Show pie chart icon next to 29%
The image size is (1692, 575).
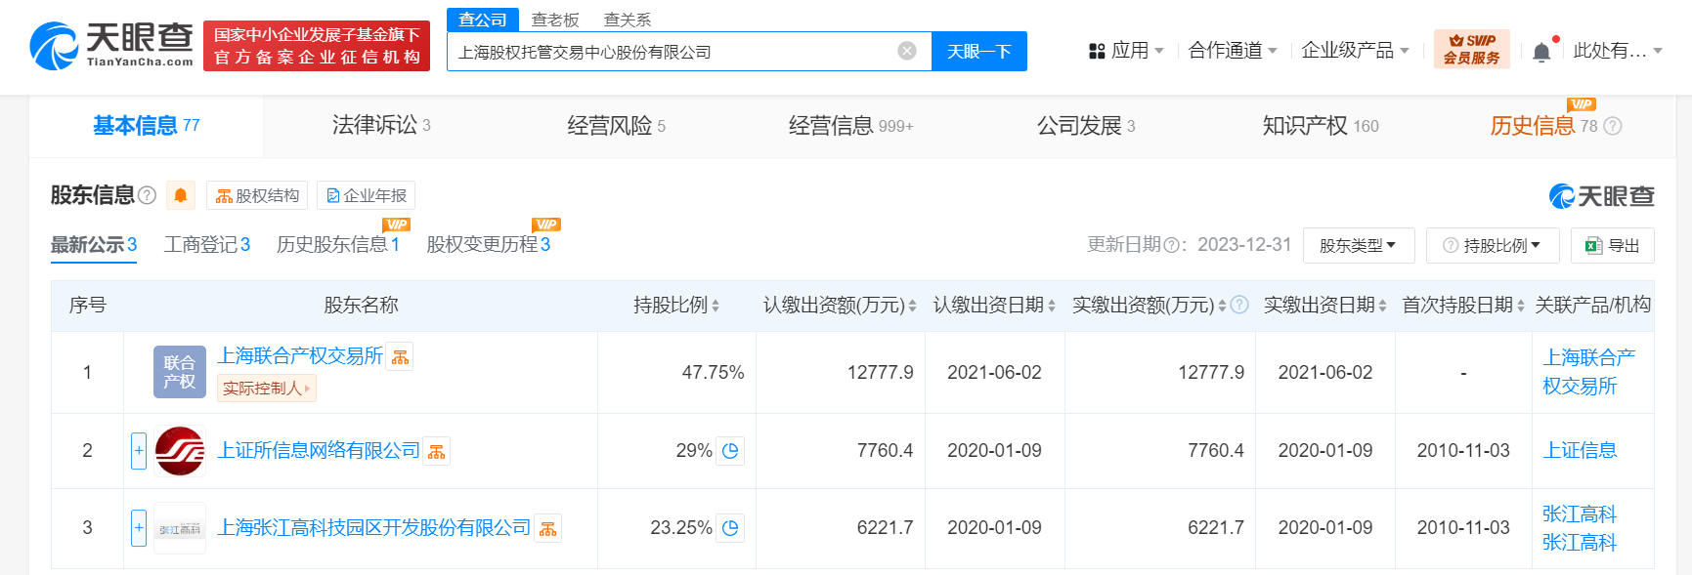730,451
